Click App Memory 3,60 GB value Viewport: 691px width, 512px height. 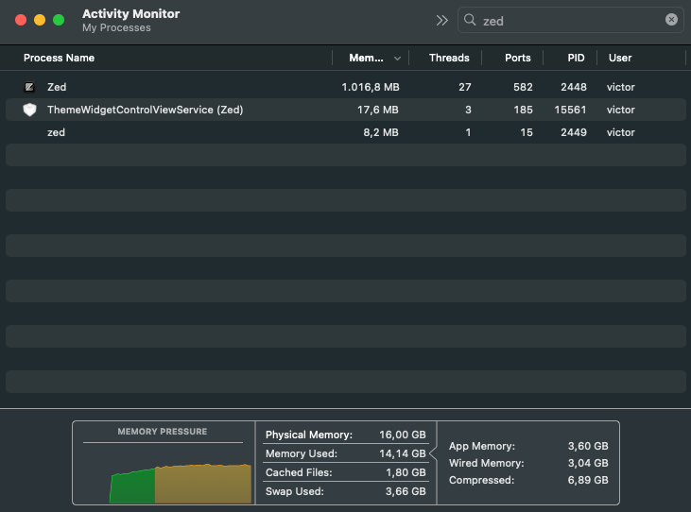coord(588,446)
